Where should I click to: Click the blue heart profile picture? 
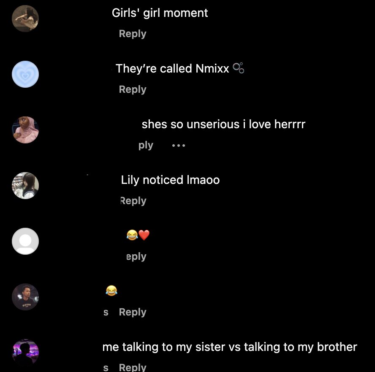coord(25,74)
